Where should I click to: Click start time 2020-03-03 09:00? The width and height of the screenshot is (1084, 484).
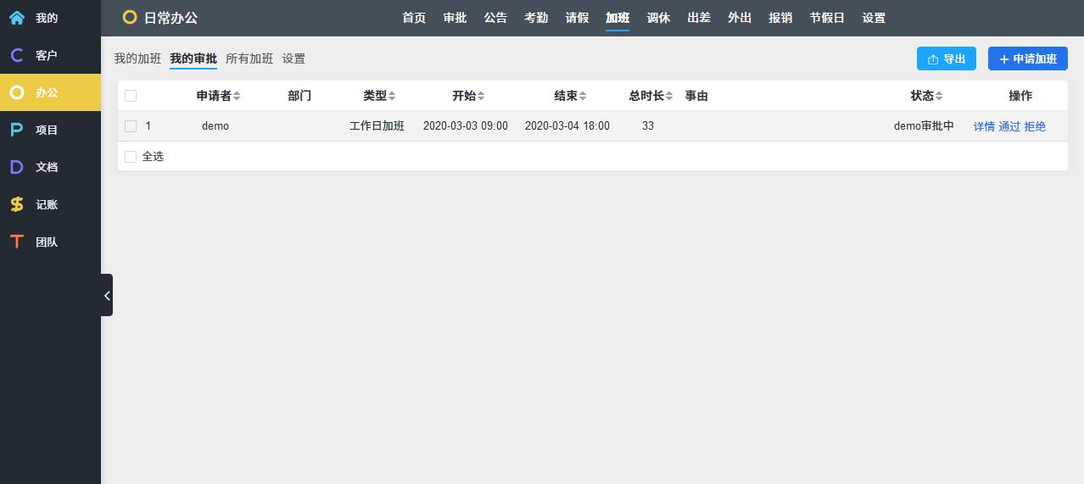(x=466, y=126)
